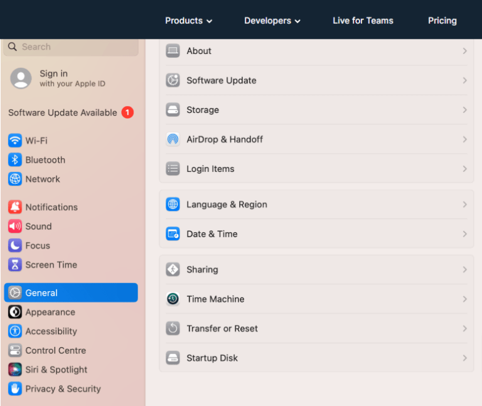Select Screen Time label in sidebar
The width and height of the screenshot is (482, 406).
(x=51, y=265)
